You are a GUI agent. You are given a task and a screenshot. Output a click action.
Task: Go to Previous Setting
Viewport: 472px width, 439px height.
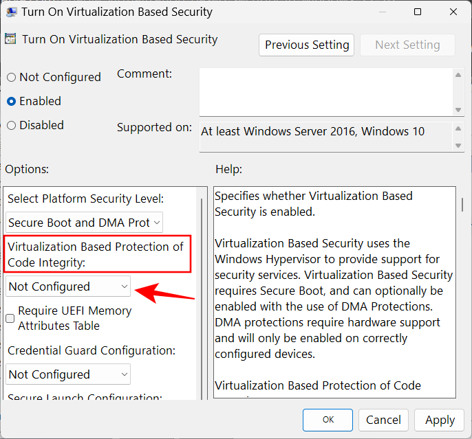click(307, 45)
